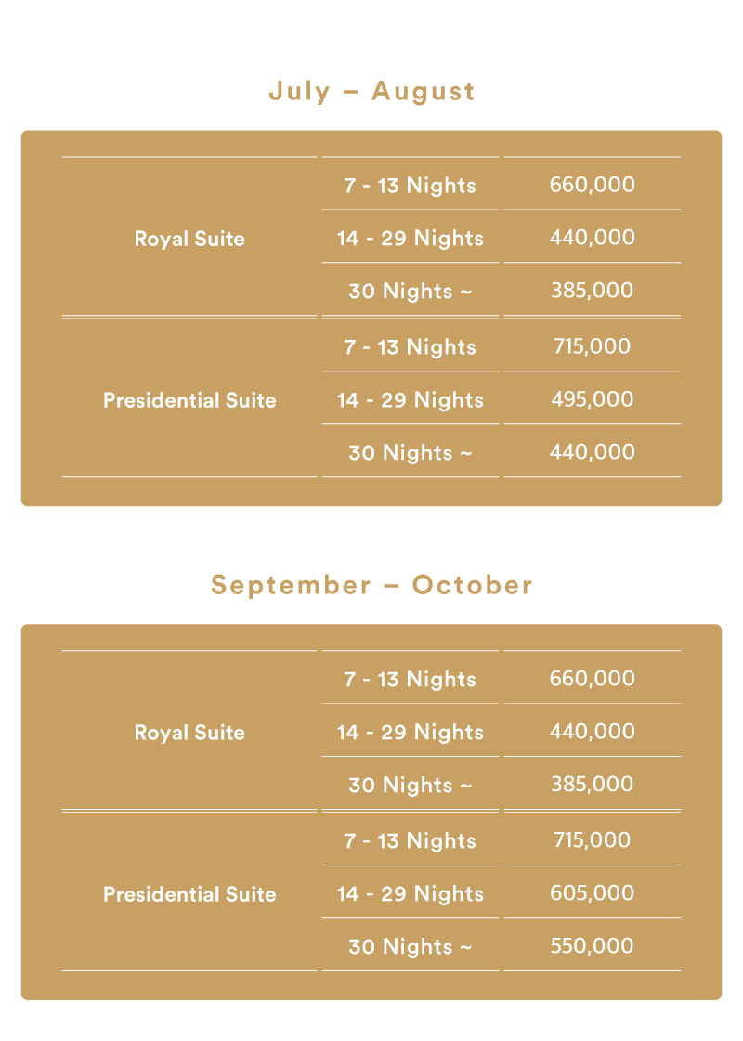Viewport: 743px width, 1041px height.
Task: Click September–October Royal Suite 385,000 price
Action: [x=593, y=784]
